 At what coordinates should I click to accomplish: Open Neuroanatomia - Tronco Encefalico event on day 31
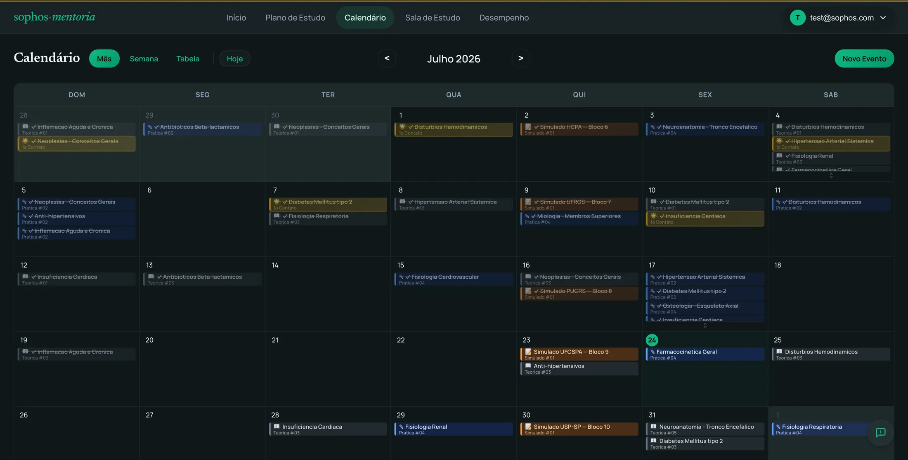705,429
